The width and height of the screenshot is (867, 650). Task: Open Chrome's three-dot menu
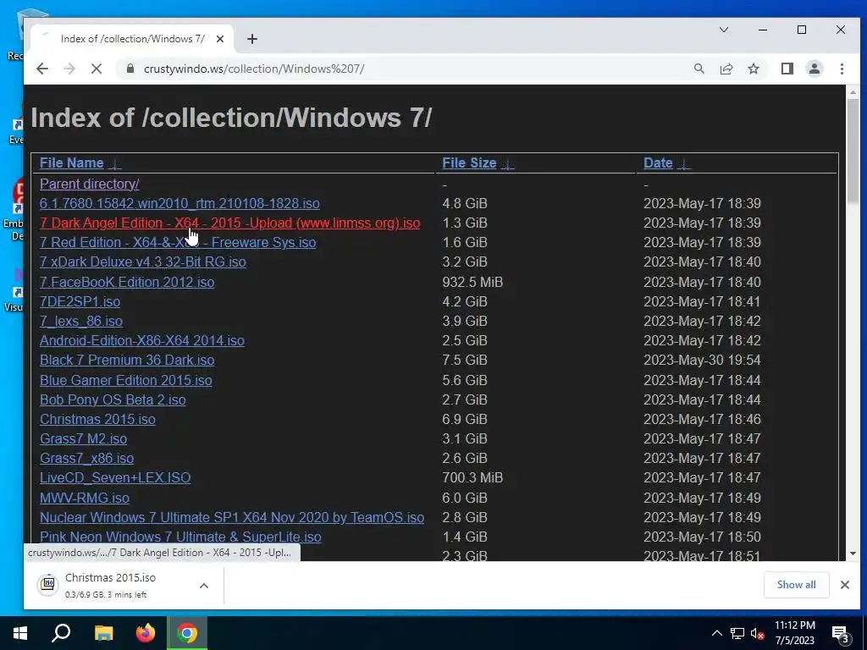click(842, 69)
